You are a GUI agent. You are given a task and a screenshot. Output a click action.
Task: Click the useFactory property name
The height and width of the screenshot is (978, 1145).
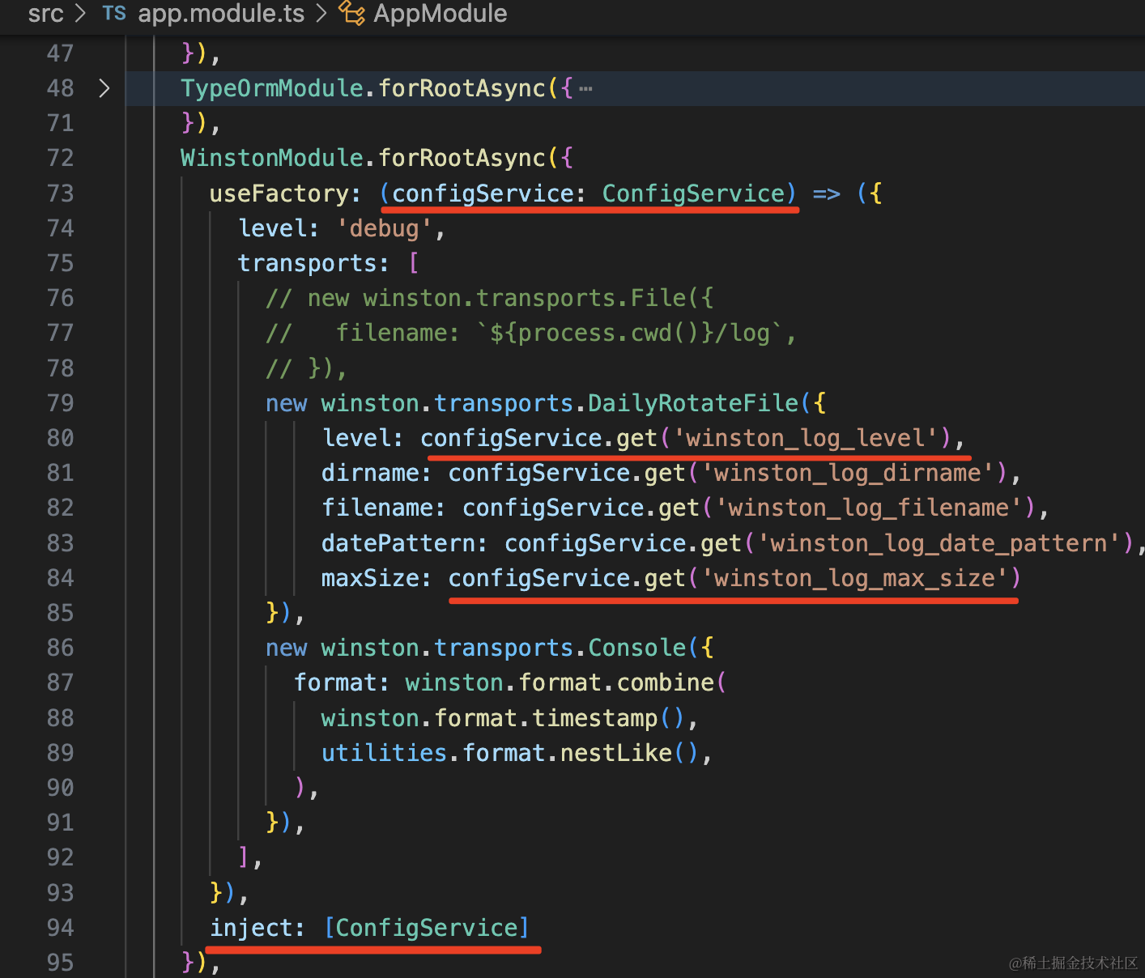(x=279, y=193)
